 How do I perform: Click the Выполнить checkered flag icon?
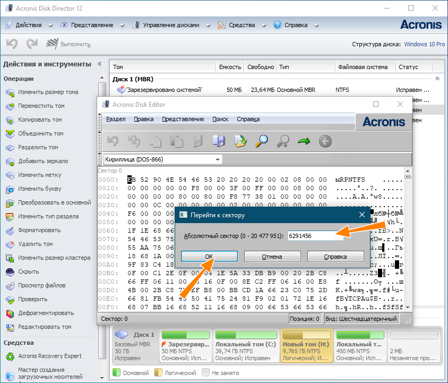coord(52,44)
